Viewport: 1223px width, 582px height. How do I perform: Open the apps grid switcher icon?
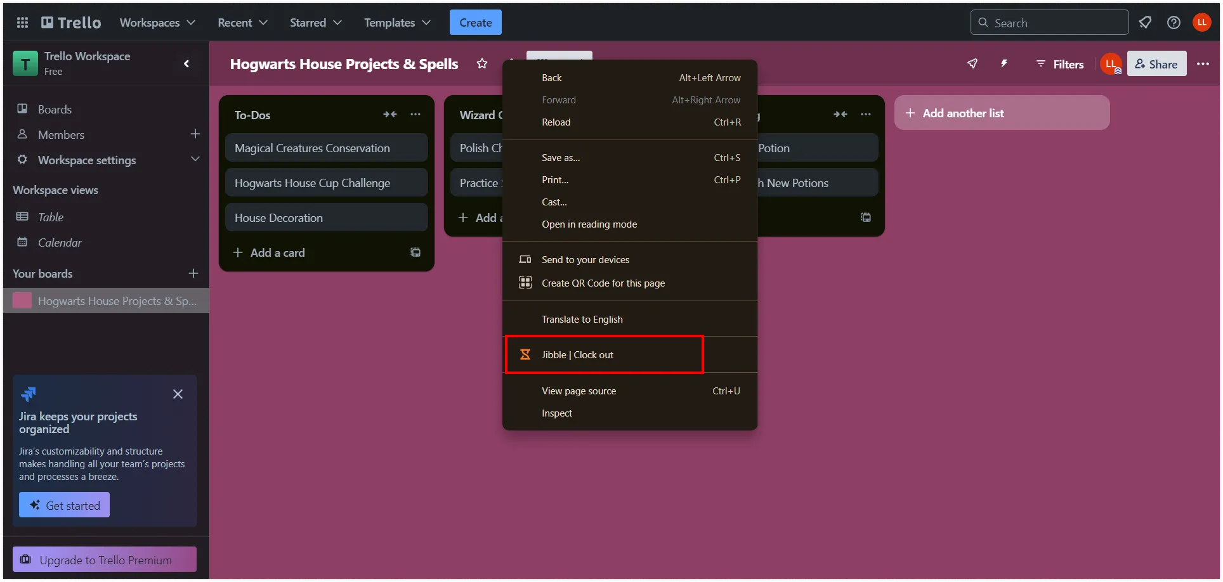point(22,23)
